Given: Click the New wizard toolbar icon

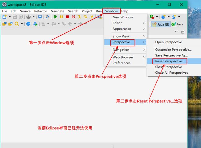Looking at the screenshot, I should [5, 17].
